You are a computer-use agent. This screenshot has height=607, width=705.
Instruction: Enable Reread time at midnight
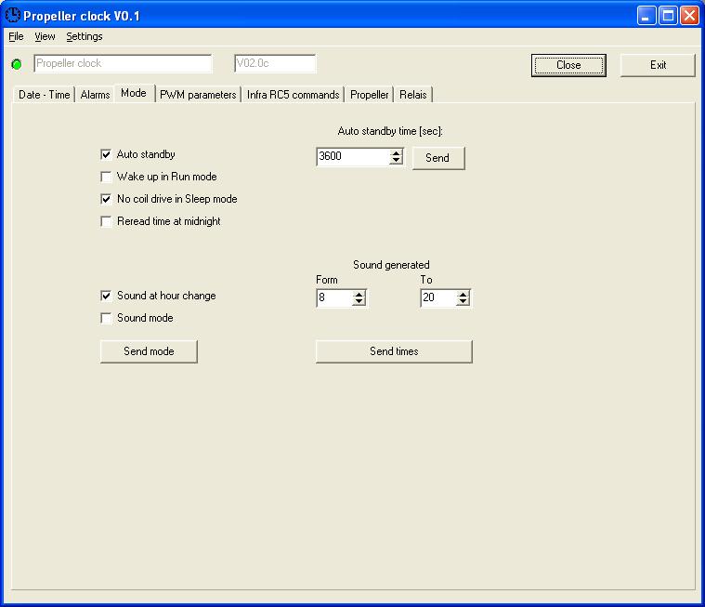pyautogui.click(x=106, y=221)
